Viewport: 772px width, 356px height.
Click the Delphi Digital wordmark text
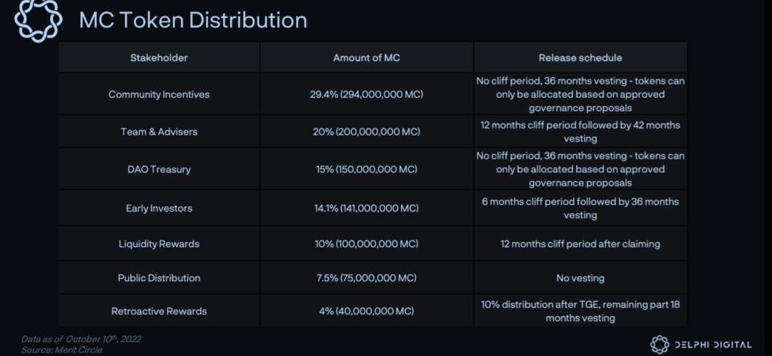click(x=714, y=345)
